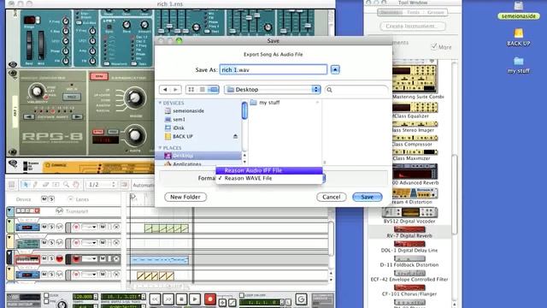547x308 pixels.
Task: Collapse the Save dialog with the arrow button
Action: 335,69
